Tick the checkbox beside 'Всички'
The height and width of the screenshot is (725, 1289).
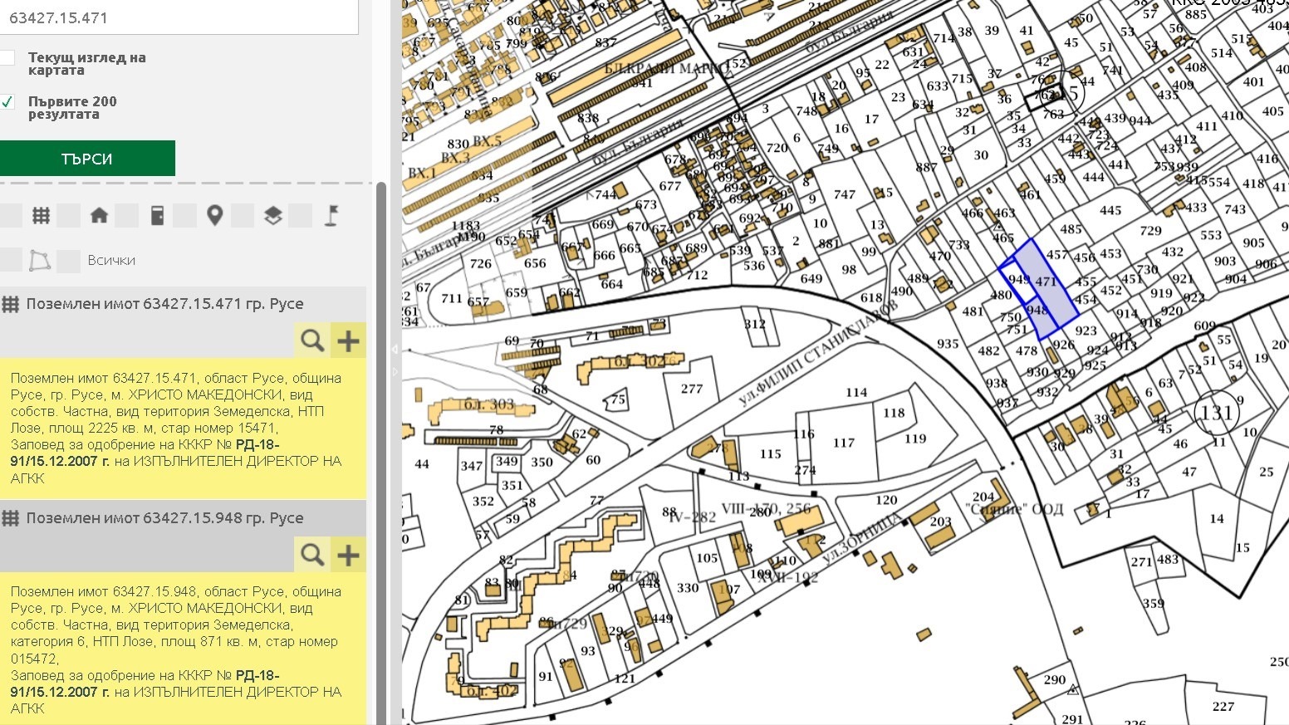[x=69, y=261]
